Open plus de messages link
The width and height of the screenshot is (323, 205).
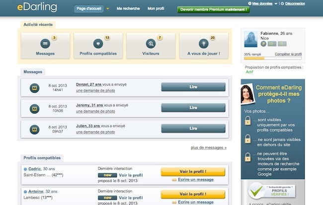209,148
